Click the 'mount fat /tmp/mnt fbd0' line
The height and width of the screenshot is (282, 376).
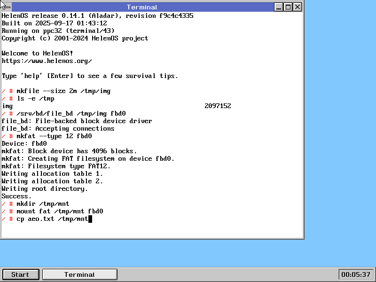point(60,211)
